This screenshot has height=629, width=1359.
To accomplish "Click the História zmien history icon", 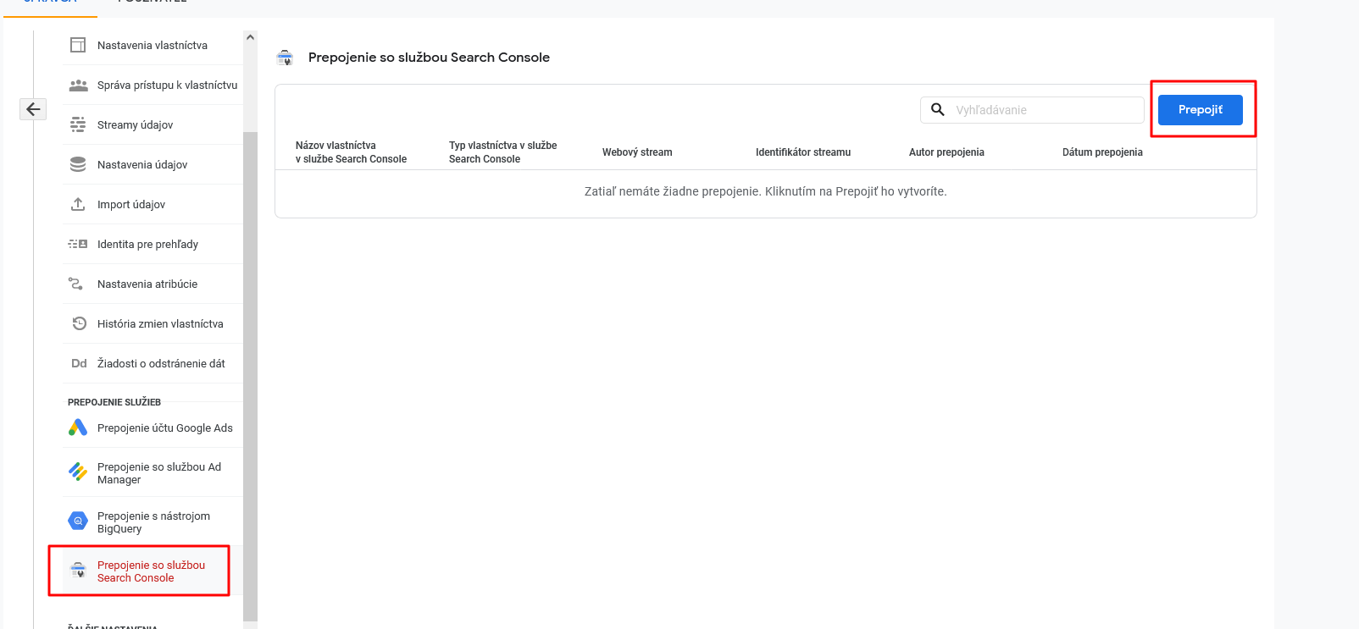I will [x=79, y=323].
